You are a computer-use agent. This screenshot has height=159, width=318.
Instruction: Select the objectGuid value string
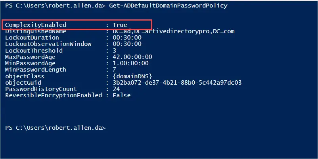[x=177, y=83]
